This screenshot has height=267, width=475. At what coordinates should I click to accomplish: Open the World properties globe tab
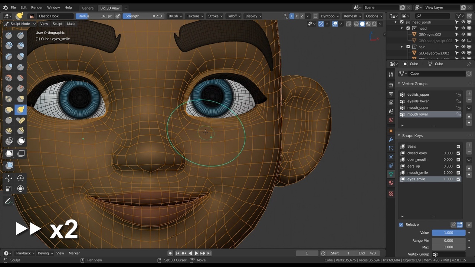click(x=391, y=119)
